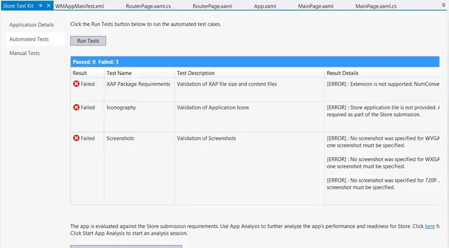This screenshot has width=449, height=248.
Task: Click the failed icon for Screenshots row
Action: coord(76,138)
